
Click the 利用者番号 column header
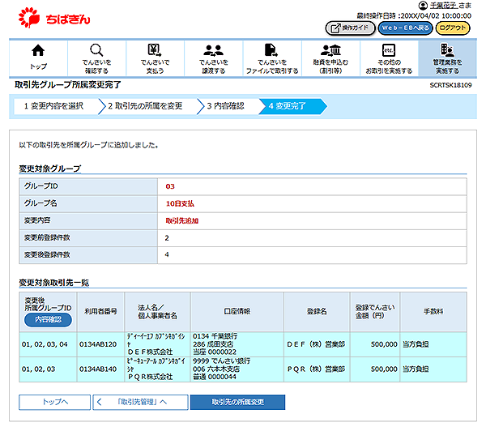click(100, 311)
